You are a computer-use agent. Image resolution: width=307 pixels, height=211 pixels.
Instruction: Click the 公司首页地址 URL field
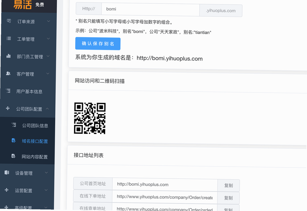pyautogui.click(x=165, y=184)
